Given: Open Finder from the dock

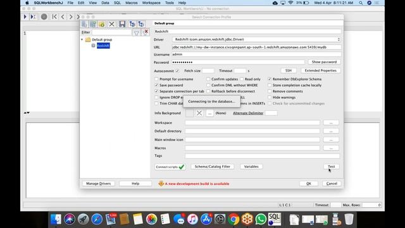Looking at the screenshot, I should 56,219.
